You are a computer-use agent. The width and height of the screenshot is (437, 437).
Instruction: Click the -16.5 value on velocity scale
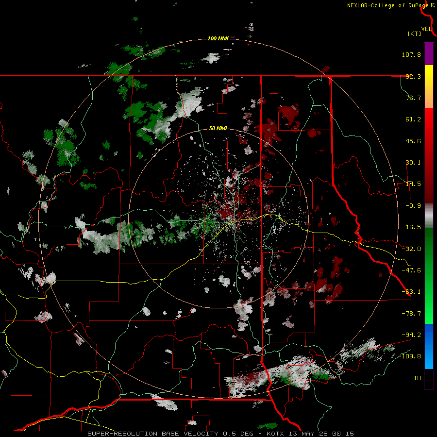point(411,227)
